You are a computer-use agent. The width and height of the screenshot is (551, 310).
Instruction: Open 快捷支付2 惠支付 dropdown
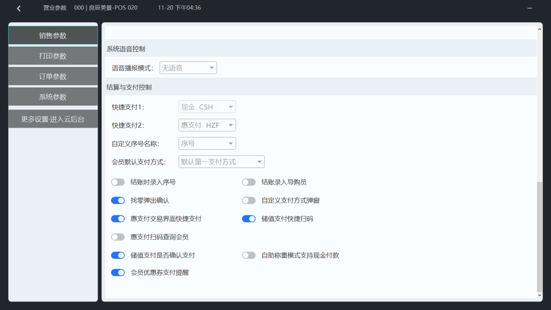(x=207, y=125)
